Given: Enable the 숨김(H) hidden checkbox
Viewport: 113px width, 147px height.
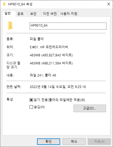Looking at the screenshot, I should point(31,107).
